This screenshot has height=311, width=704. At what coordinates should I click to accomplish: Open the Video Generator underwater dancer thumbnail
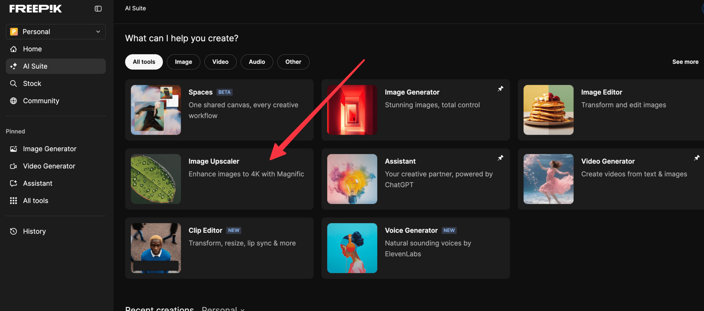pos(549,179)
